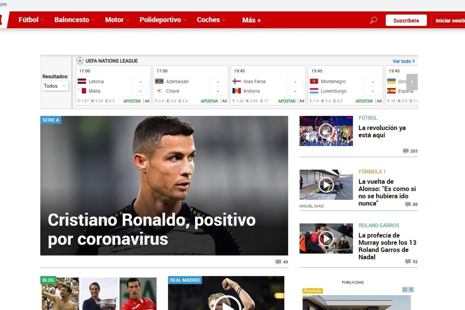The height and width of the screenshot is (310, 465).
Task: Click APOSTAR for Azerbaiyán vs Chipre
Action: coord(209,101)
